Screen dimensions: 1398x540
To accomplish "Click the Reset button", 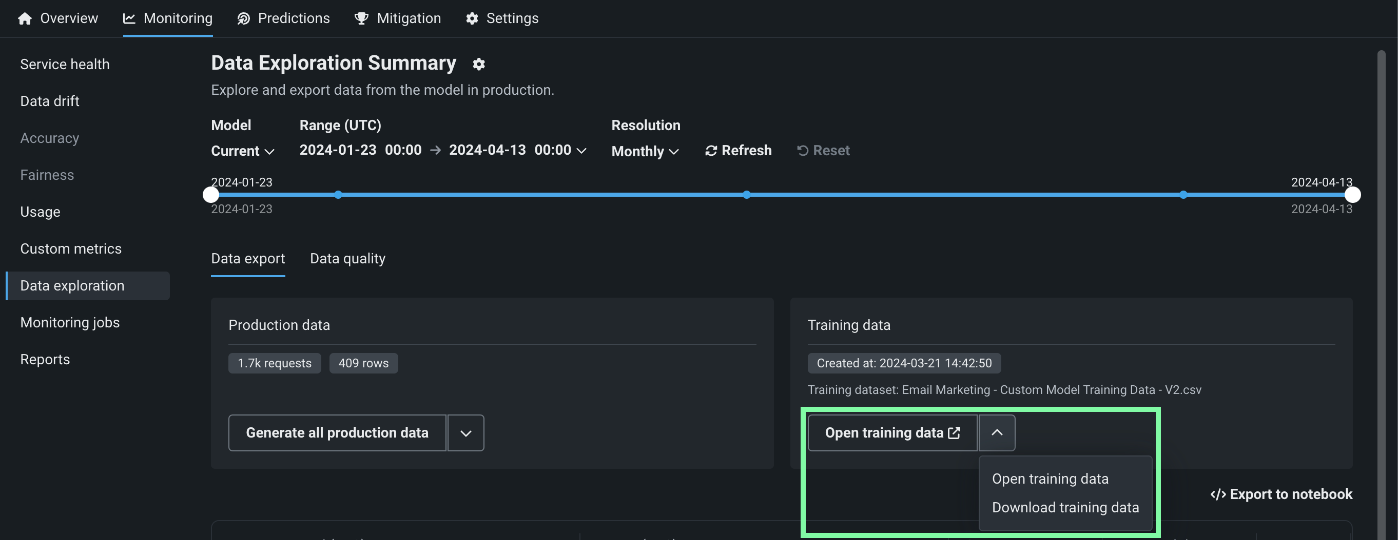I will pyautogui.click(x=823, y=151).
